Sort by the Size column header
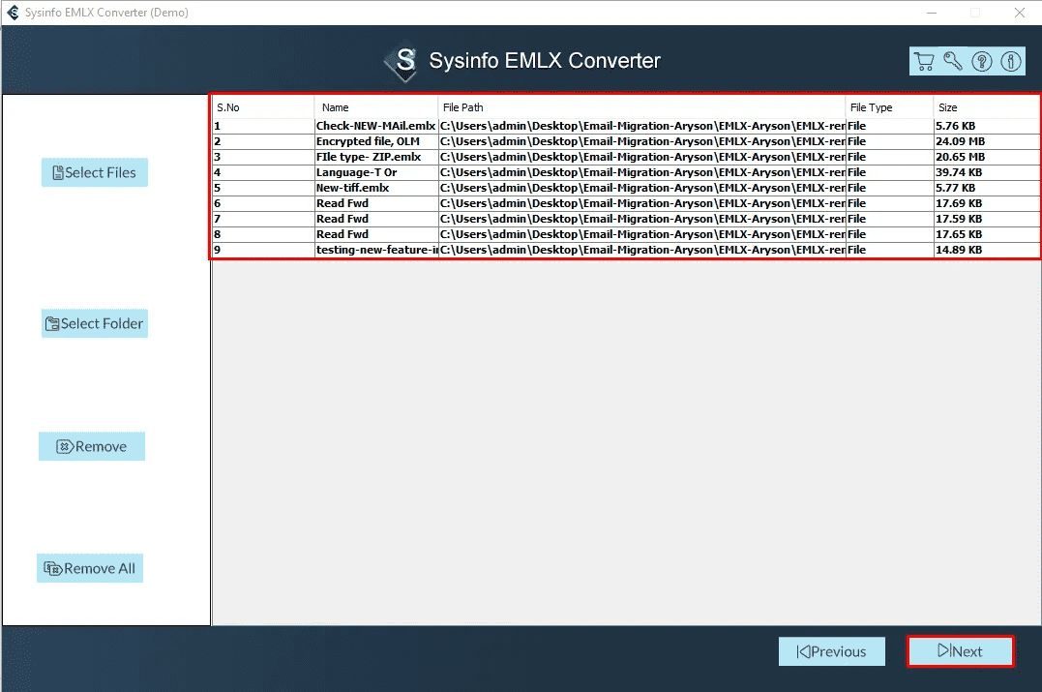This screenshot has width=1042, height=692. 986,107
